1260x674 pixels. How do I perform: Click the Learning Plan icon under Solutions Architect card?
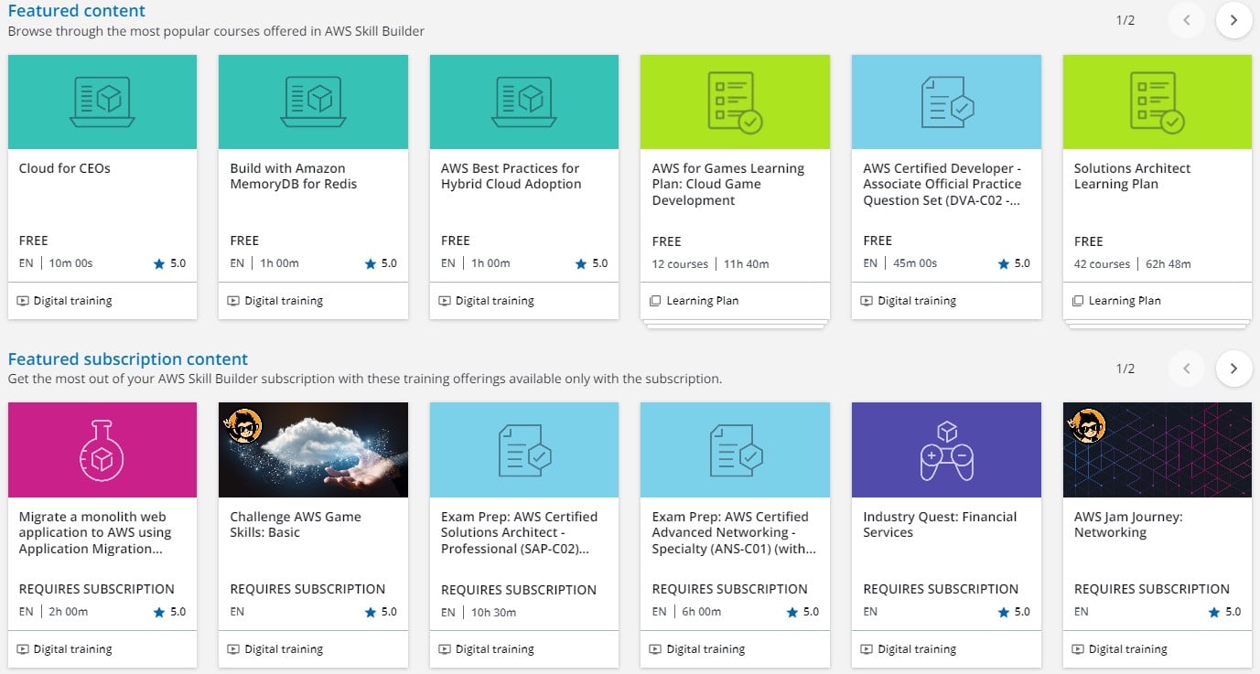[x=1078, y=301]
